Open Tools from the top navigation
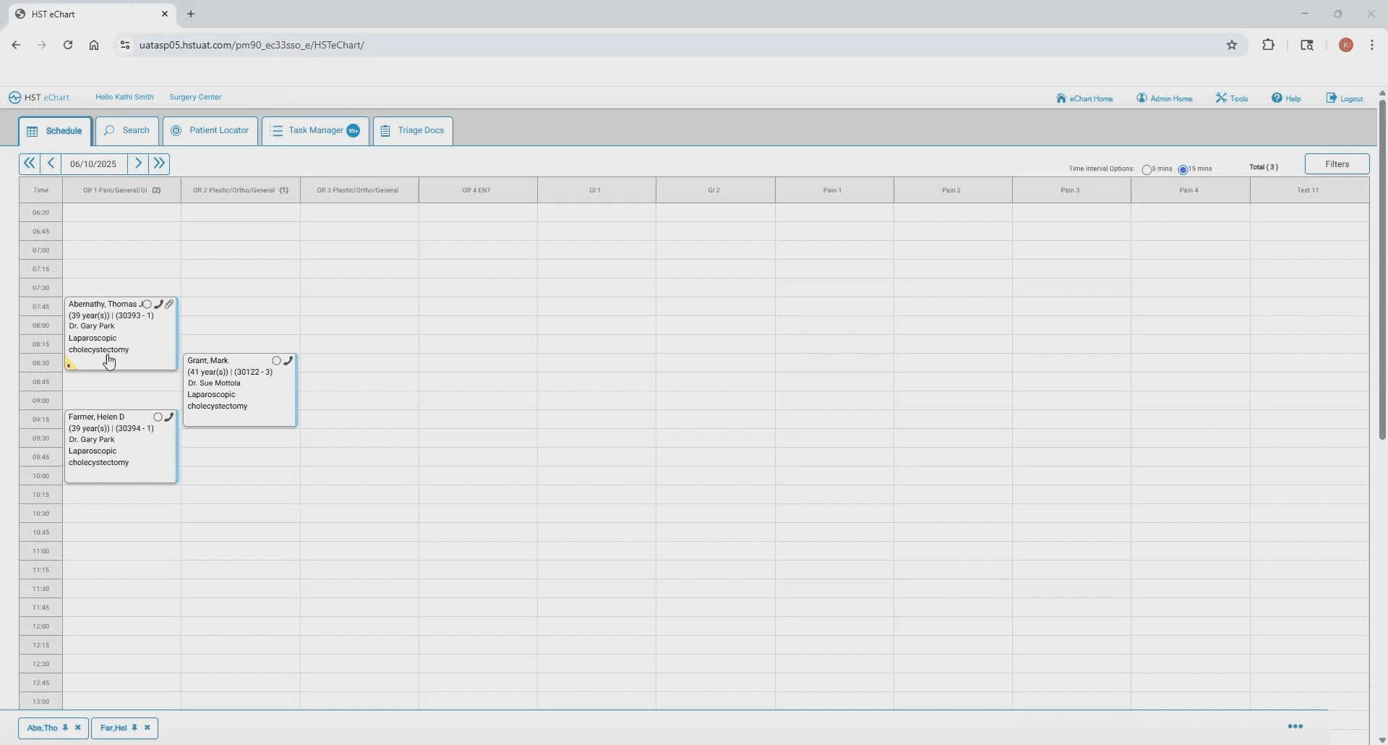The image size is (1388, 745). coord(1231,98)
